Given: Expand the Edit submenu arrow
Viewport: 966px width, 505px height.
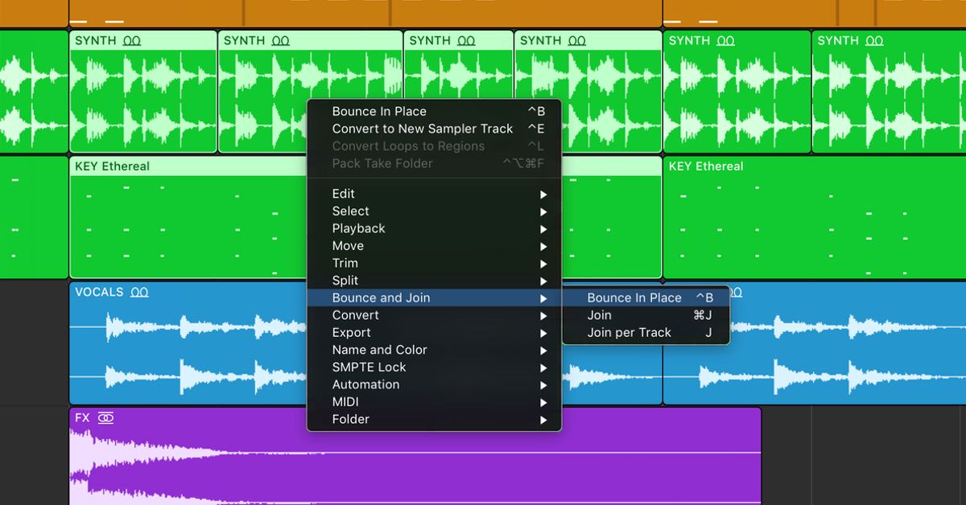Looking at the screenshot, I should [543, 195].
